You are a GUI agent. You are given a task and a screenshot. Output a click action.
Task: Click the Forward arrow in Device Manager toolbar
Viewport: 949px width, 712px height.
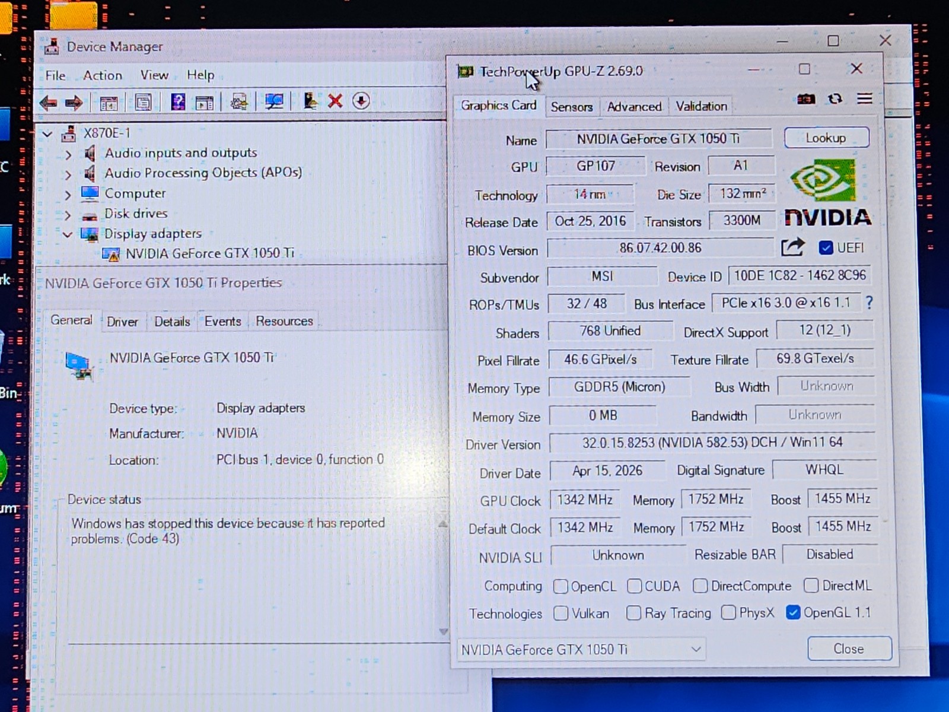coord(74,103)
